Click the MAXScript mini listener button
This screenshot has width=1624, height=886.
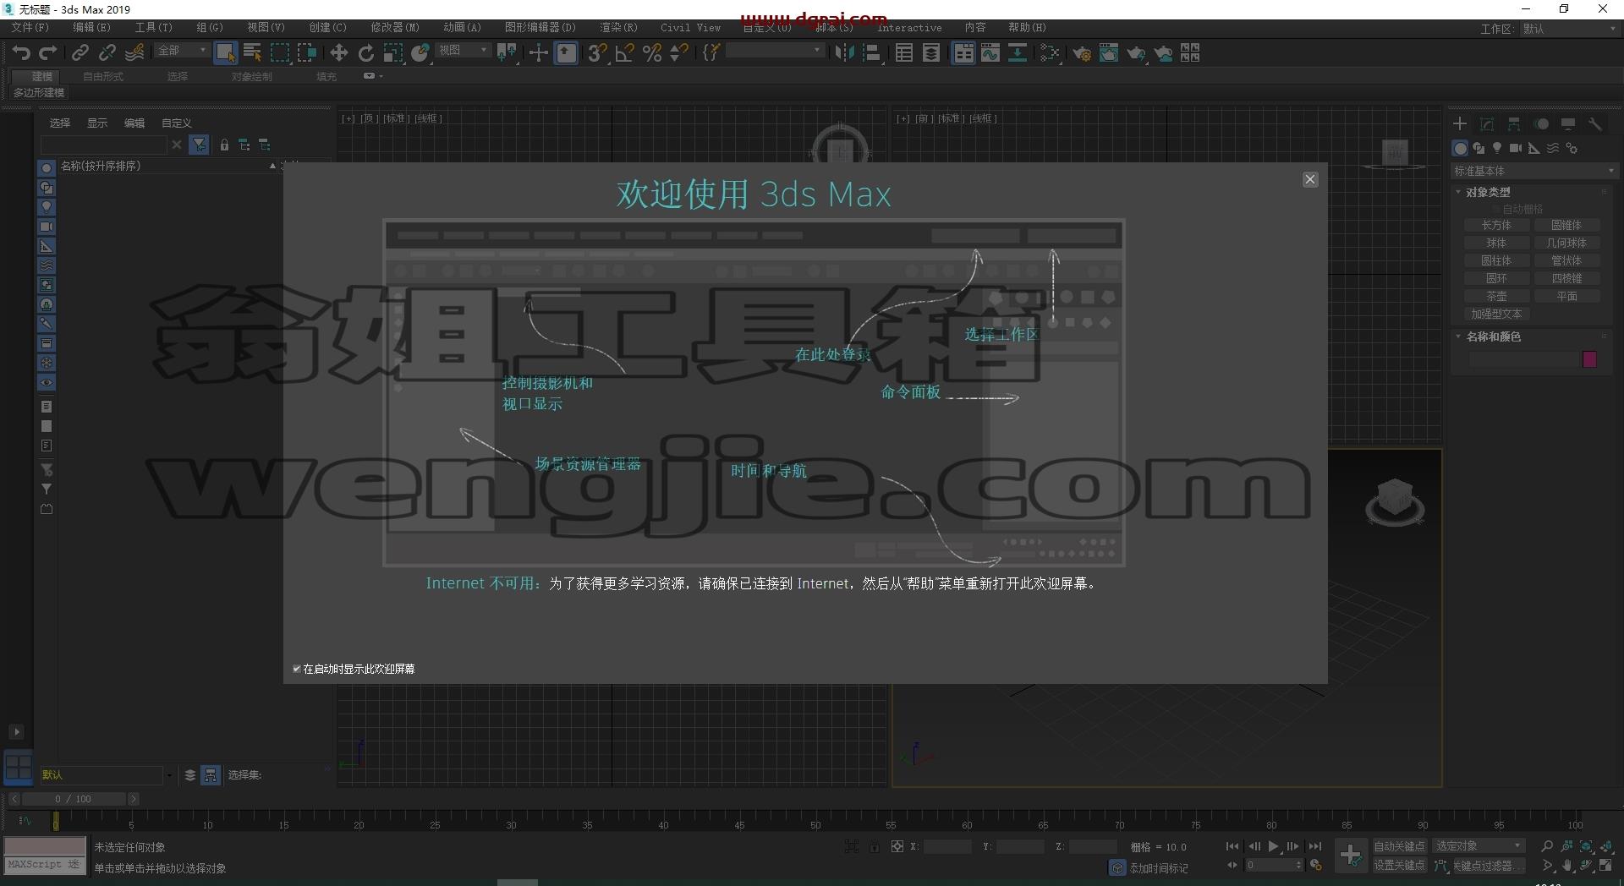pos(44,865)
